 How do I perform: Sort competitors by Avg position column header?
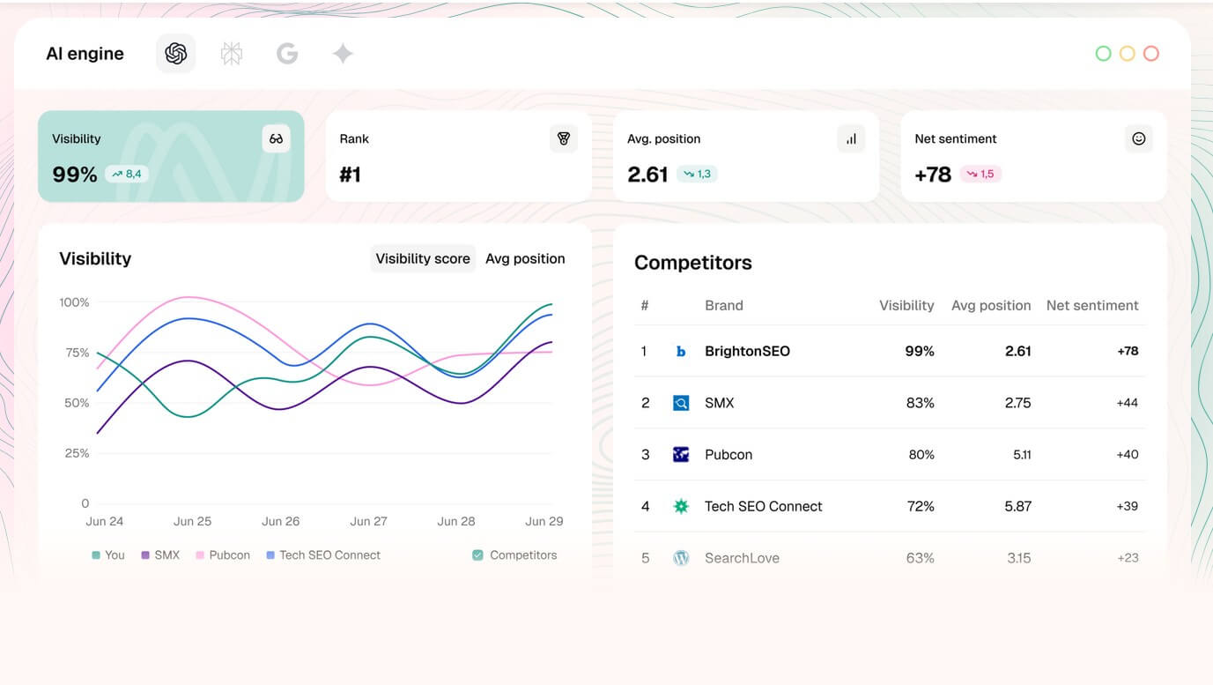click(x=991, y=306)
